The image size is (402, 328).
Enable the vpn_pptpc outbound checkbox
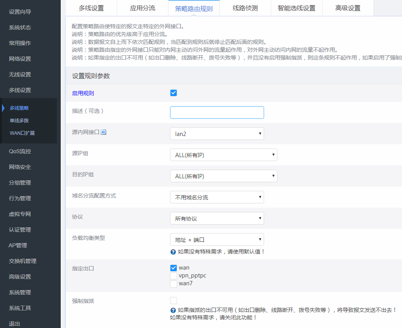click(x=174, y=276)
